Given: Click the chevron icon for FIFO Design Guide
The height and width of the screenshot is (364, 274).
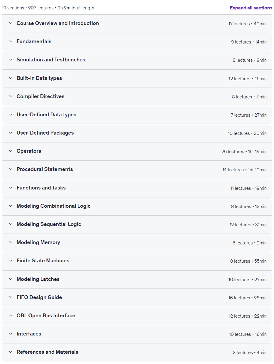Looking at the screenshot, I should (11, 297).
